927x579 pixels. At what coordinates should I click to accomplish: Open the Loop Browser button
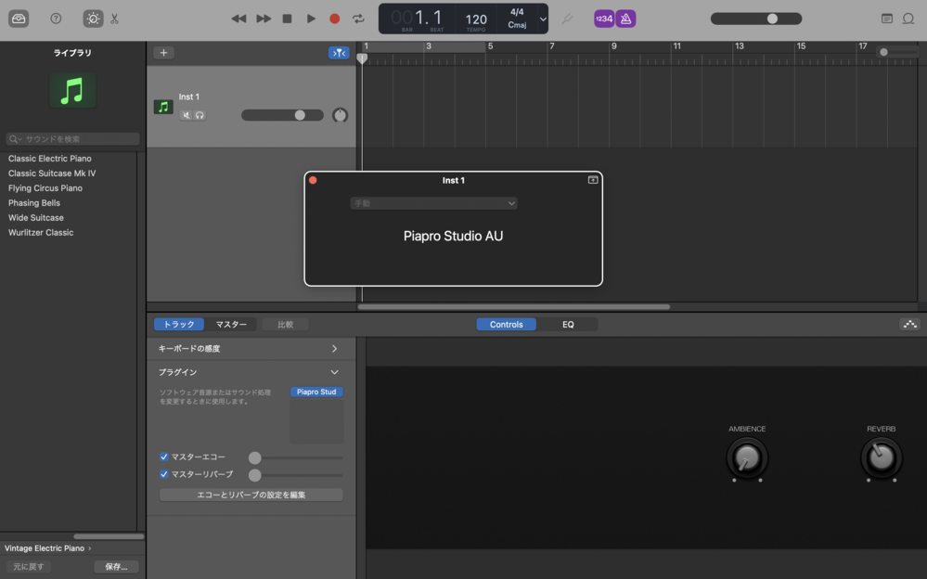click(x=908, y=19)
